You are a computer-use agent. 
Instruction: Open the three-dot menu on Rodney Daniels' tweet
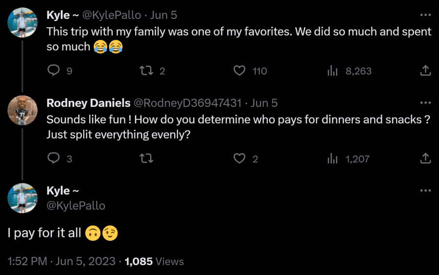click(425, 103)
